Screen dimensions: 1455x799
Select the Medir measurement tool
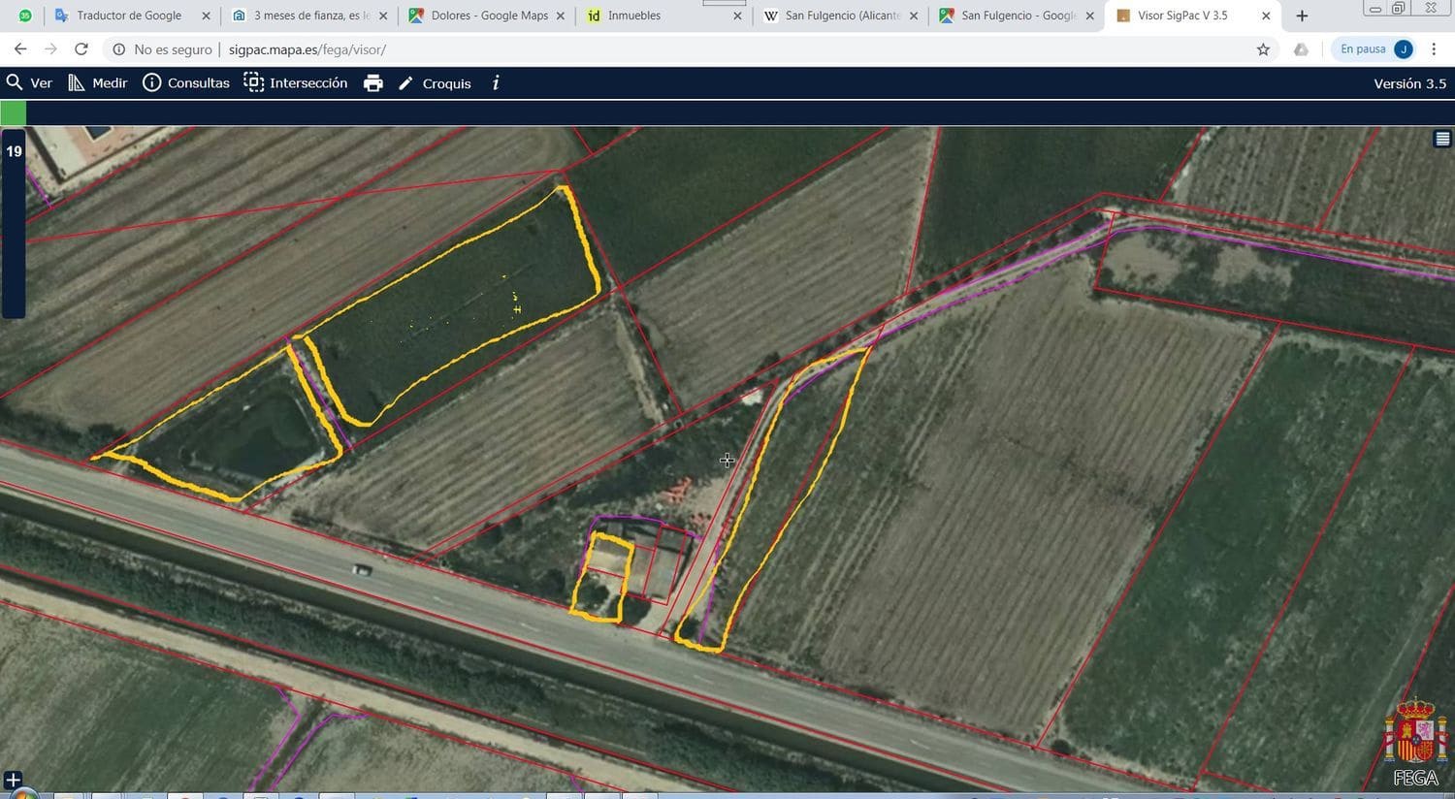click(x=97, y=83)
